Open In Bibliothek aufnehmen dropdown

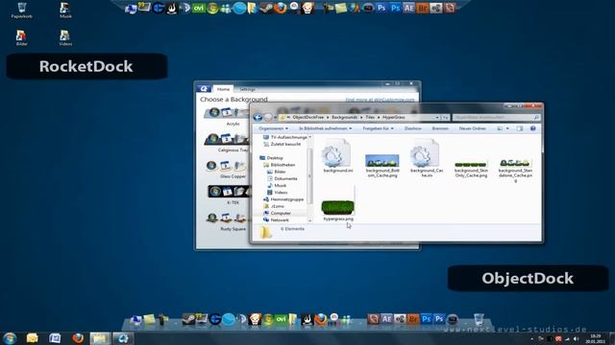point(325,128)
